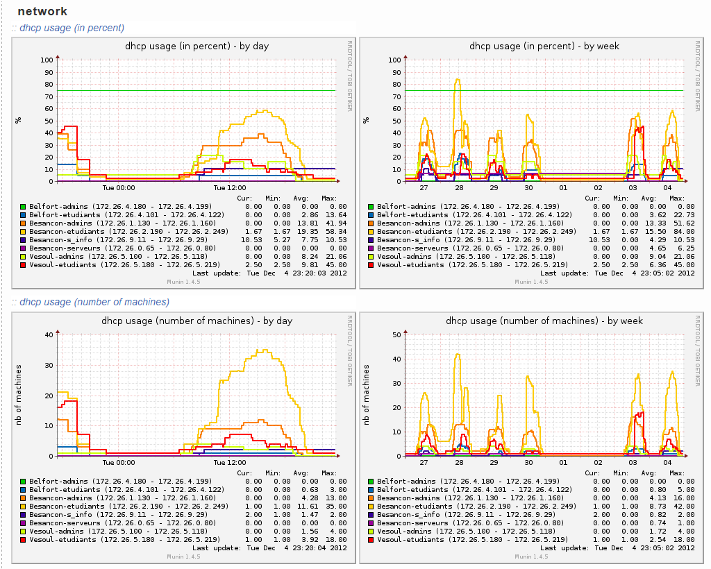Click purple Besancon-serveurs swatch in percent by week legend
The width and height of the screenshot is (711, 569).
point(371,248)
